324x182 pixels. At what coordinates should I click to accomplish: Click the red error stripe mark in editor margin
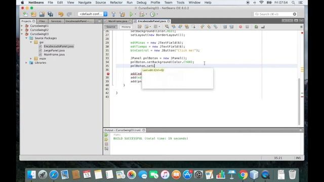302,97
